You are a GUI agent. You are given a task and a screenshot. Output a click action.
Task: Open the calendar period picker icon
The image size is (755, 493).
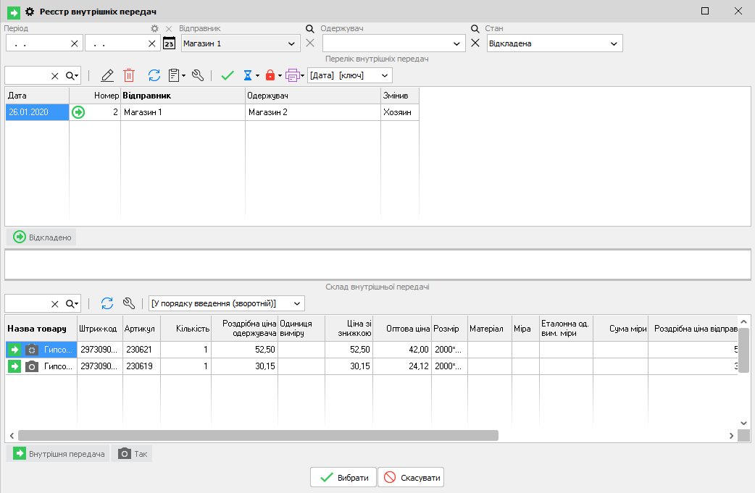point(169,43)
